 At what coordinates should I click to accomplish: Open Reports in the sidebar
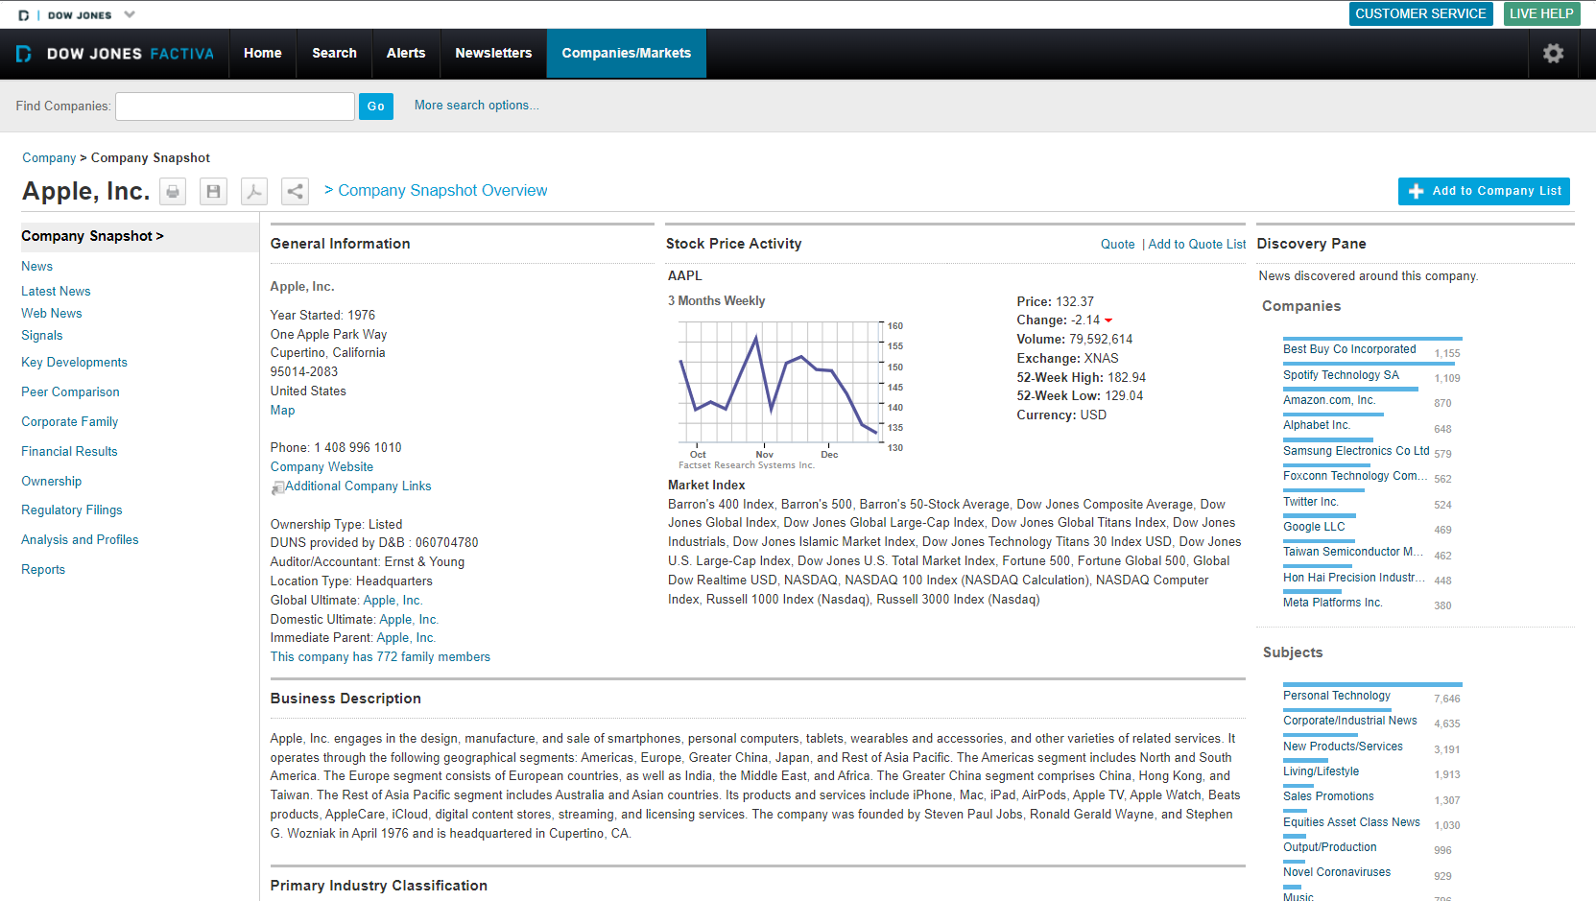[43, 570]
